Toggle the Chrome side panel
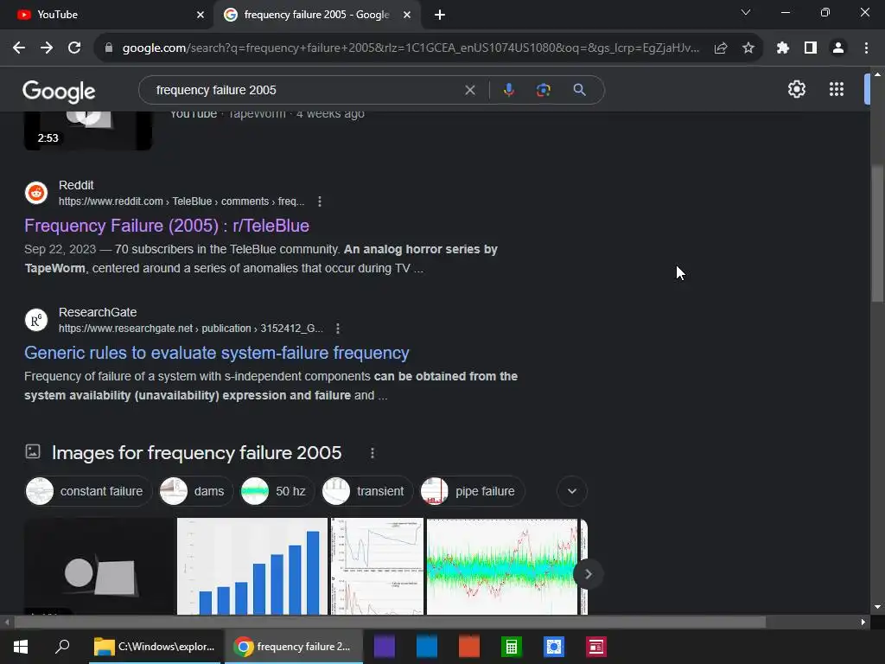Image resolution: width=885 pixels, height=664 pixels. [811, 48]
